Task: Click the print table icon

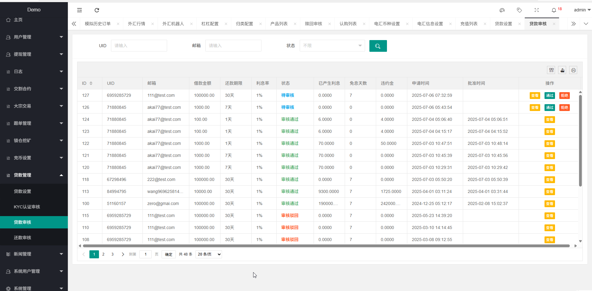Action: coord(573,70)
